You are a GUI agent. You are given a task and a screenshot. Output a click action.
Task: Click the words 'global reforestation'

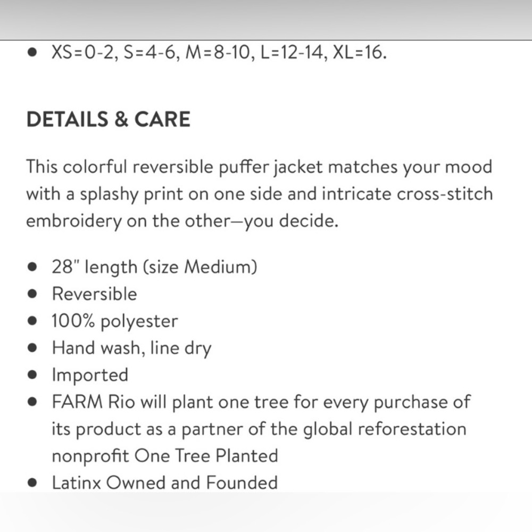[x=385, y=429]
